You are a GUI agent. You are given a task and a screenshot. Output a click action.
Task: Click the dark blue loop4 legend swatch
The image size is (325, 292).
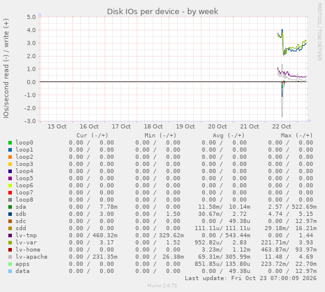coord(10,171)
